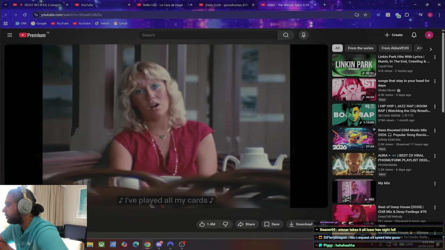
Task: Open Copilot from the taskbar
Action: (x=124, y=244)
